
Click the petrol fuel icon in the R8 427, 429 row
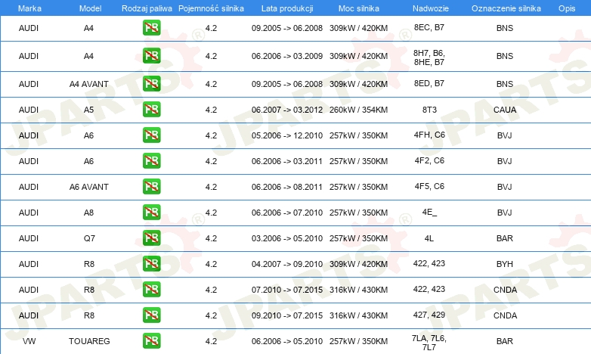[x=151, y=315]
